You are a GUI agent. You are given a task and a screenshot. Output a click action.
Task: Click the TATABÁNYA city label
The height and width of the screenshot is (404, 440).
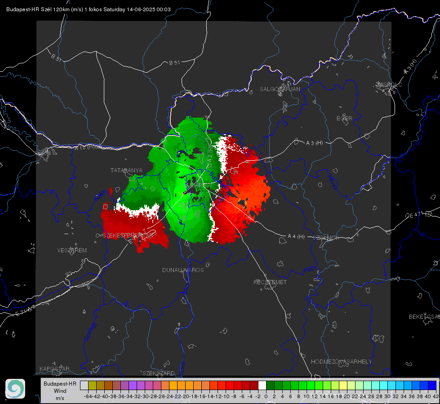(x=126, y=170)
